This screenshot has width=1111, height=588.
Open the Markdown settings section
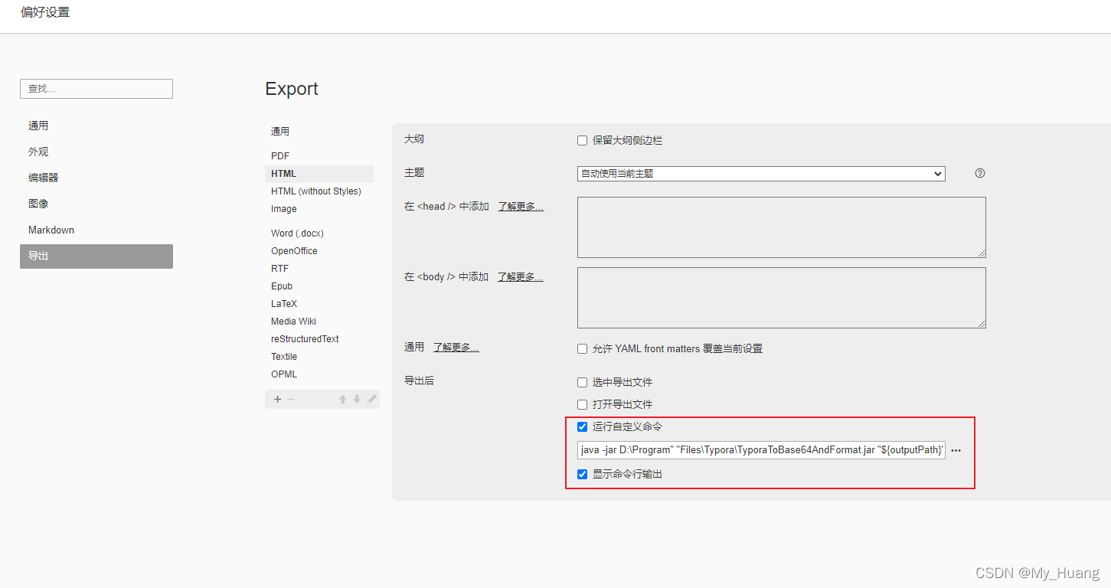coord(51,229)
